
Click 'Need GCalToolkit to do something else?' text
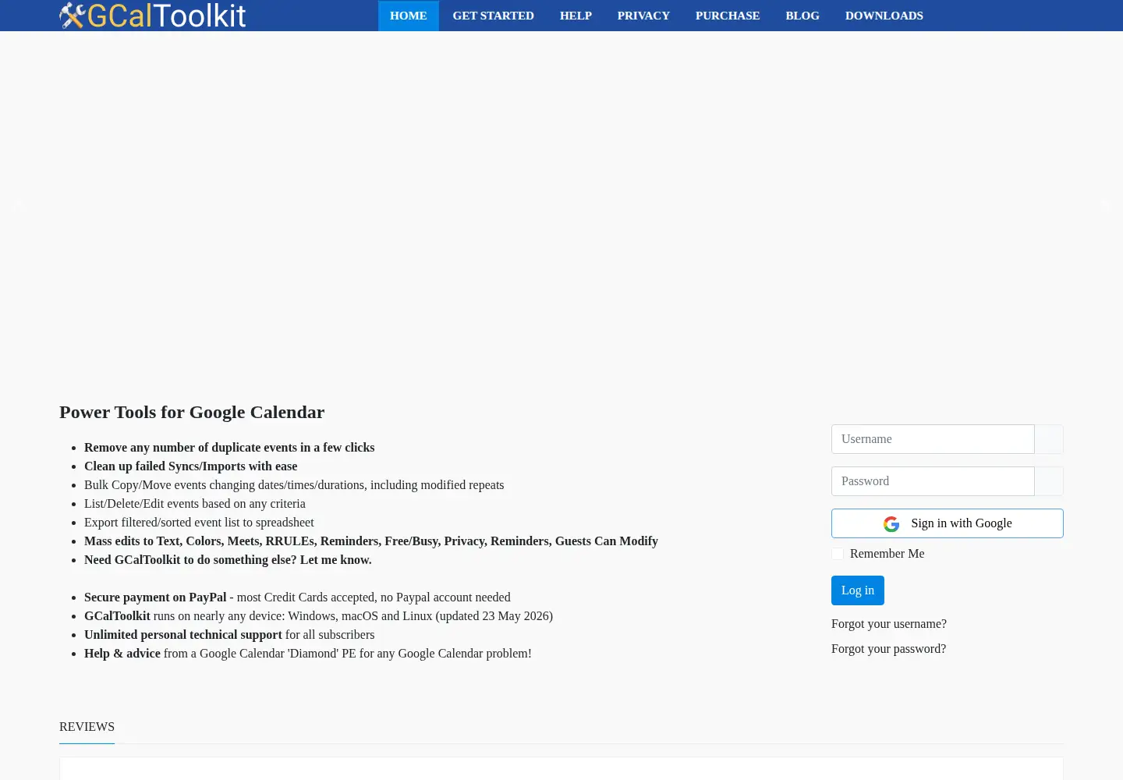[228, 560]
